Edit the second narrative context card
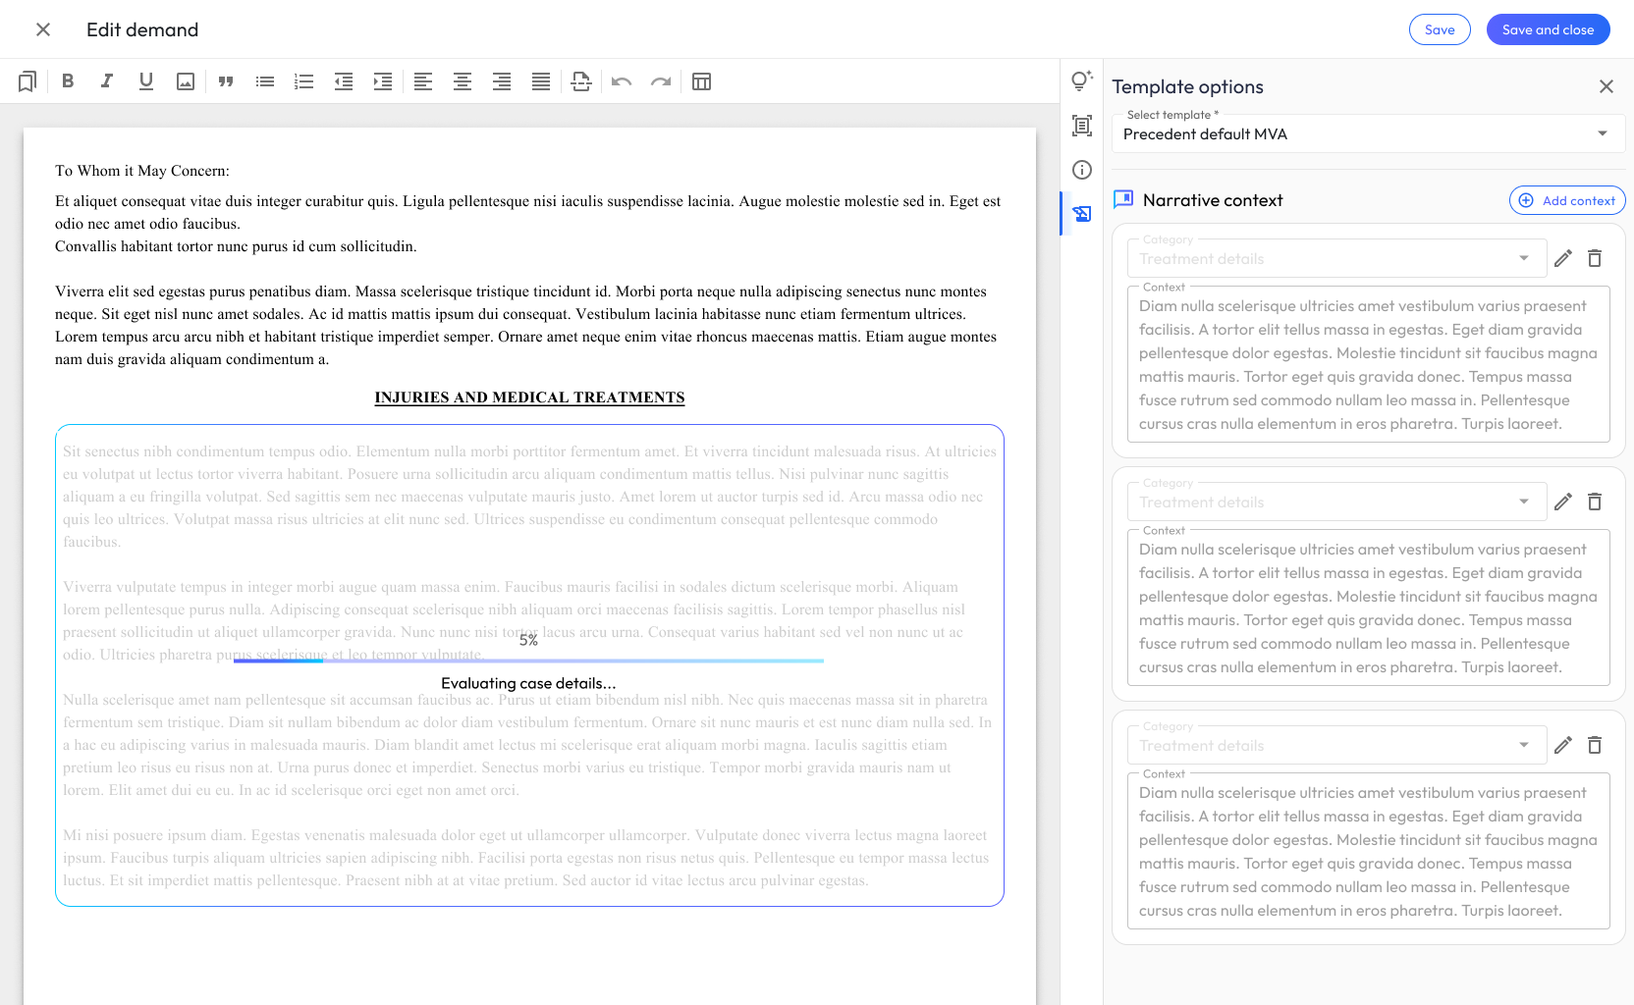 (x=1563, y=502)
